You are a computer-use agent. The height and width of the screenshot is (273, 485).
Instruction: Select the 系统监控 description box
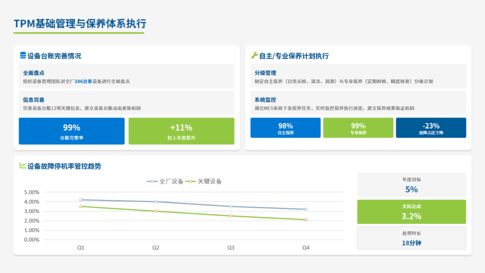coord(358,104)
